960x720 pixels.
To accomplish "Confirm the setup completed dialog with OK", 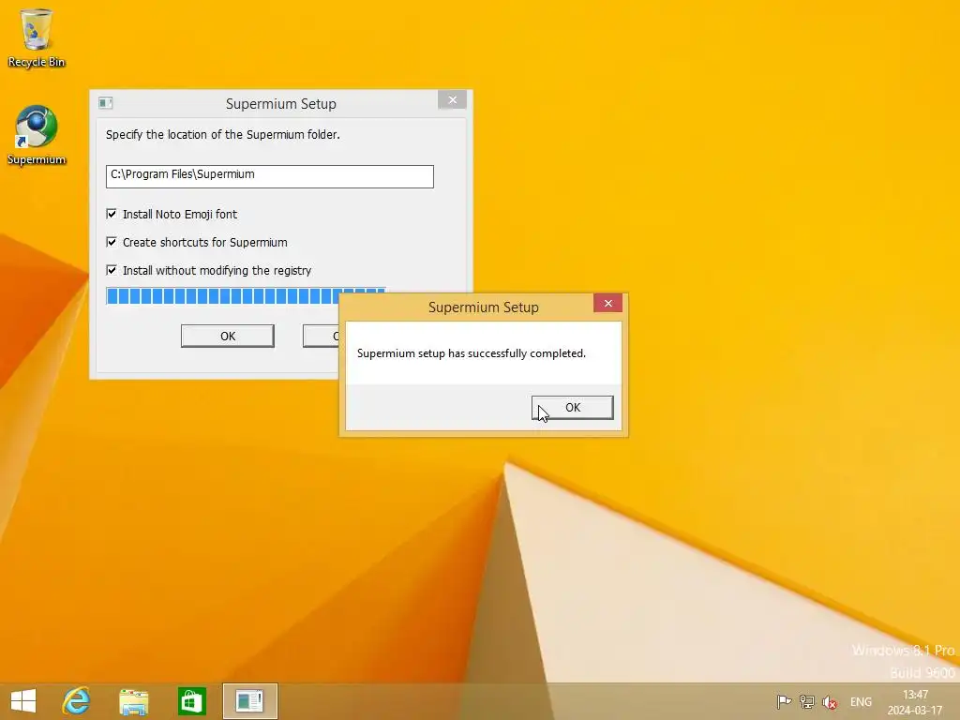I will (573, 408).
